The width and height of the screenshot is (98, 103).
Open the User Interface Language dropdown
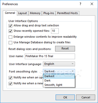point(59,64)
